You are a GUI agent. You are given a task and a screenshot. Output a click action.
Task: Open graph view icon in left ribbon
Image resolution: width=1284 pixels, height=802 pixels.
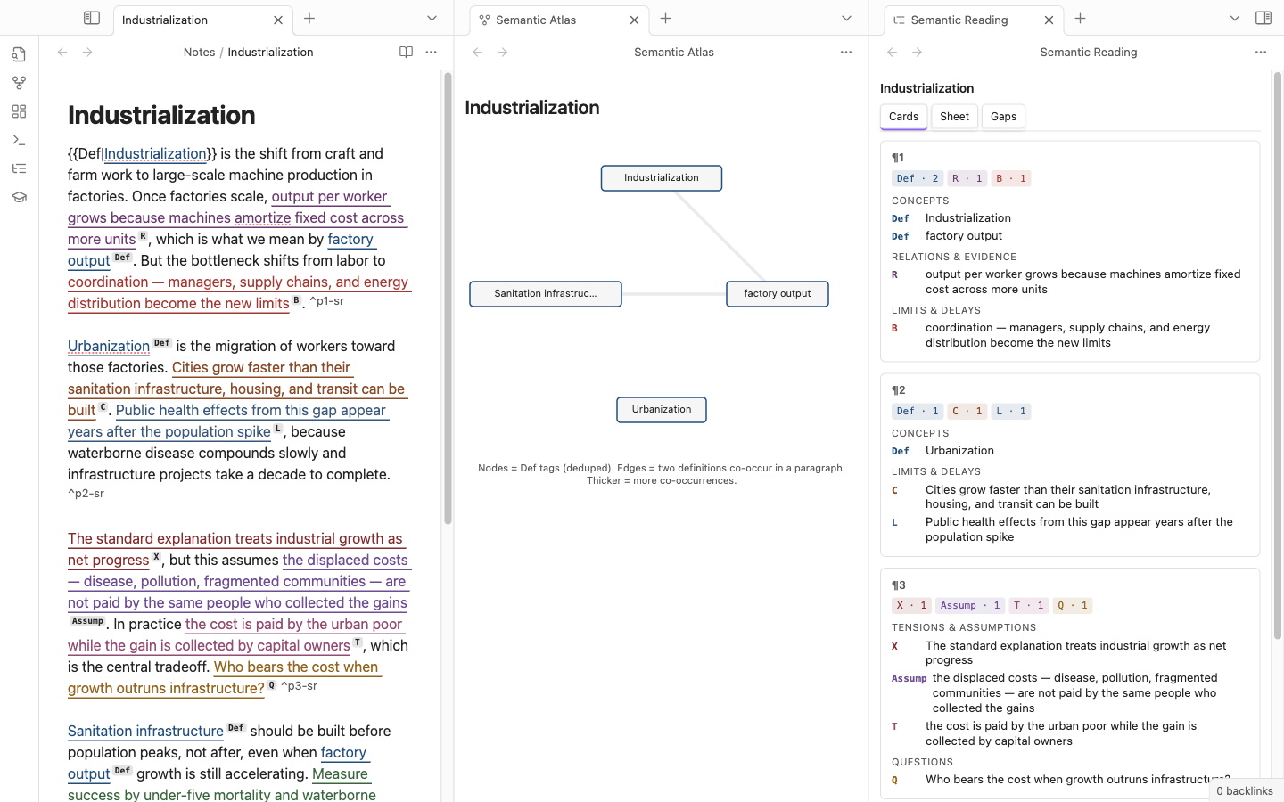click(x=19, y=83)
